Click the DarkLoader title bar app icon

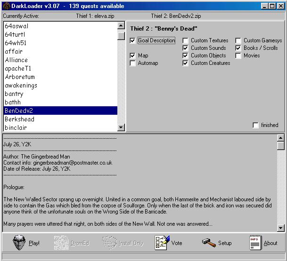point(7,6)
